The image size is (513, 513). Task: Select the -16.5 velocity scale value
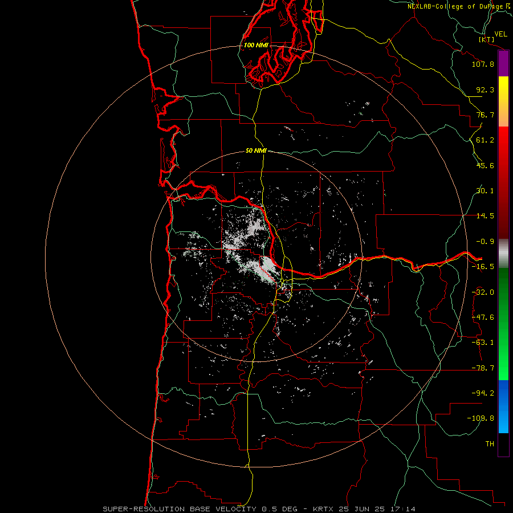click(483, 267)
